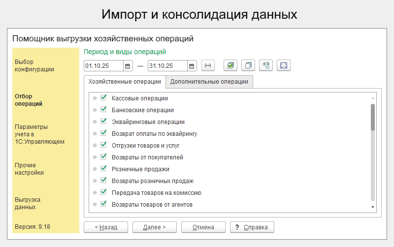Screen dimensions: 394x247
Task: Click the question mark Справка button
Action: point(252,227)
